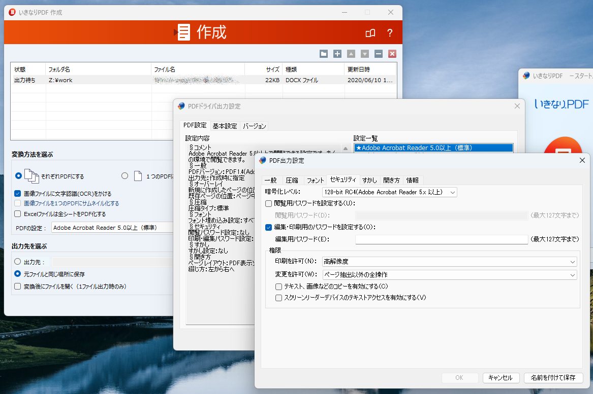This screenshot has height=394, width=593.
Task: Close the PDFドライバ出力設定 dialog
Action: pyautogui.click(x=517, y=106)
